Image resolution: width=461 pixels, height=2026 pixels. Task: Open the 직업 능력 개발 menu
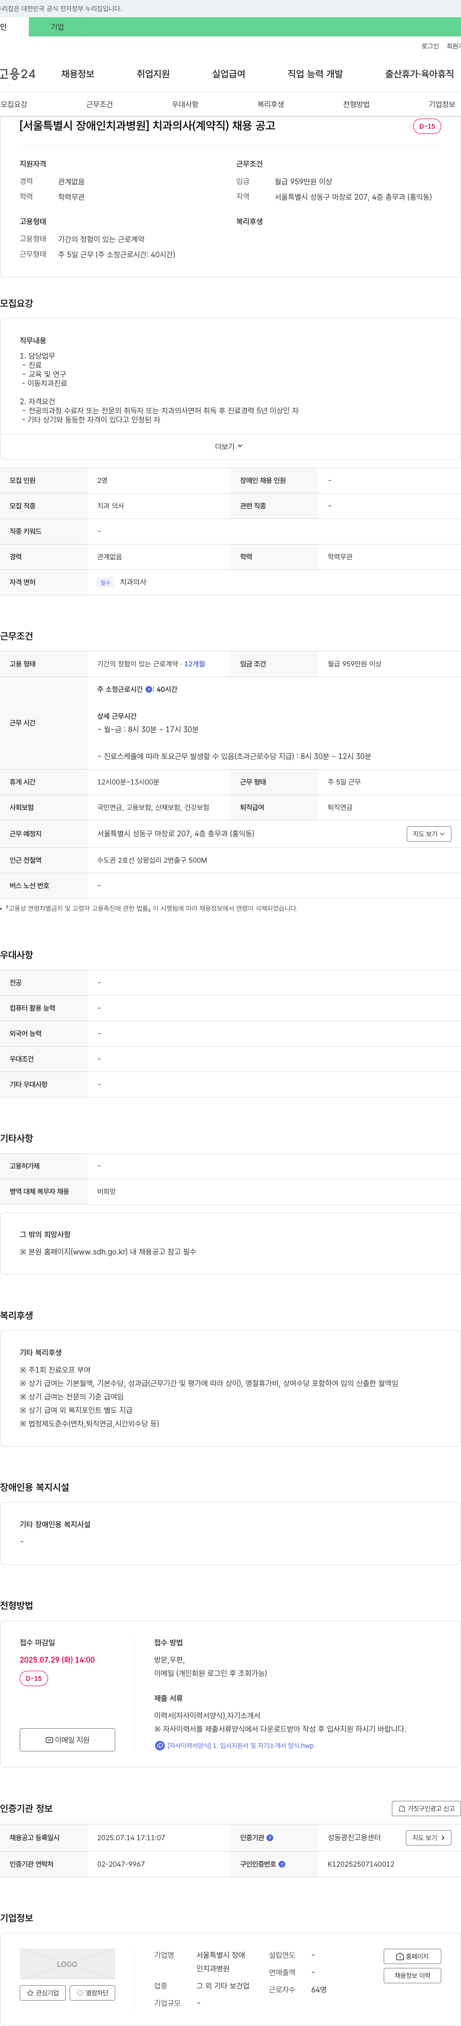pyautogui.click(x=315, y=74)
